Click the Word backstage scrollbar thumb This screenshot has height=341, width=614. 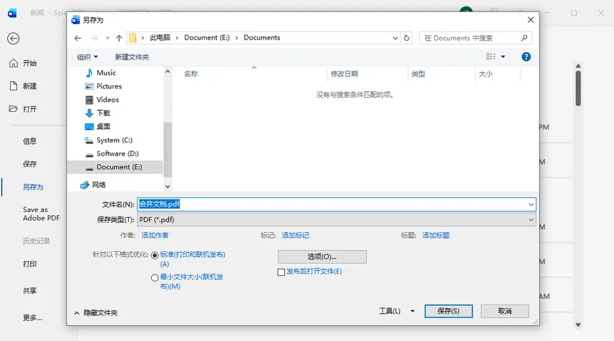(578, 88)
